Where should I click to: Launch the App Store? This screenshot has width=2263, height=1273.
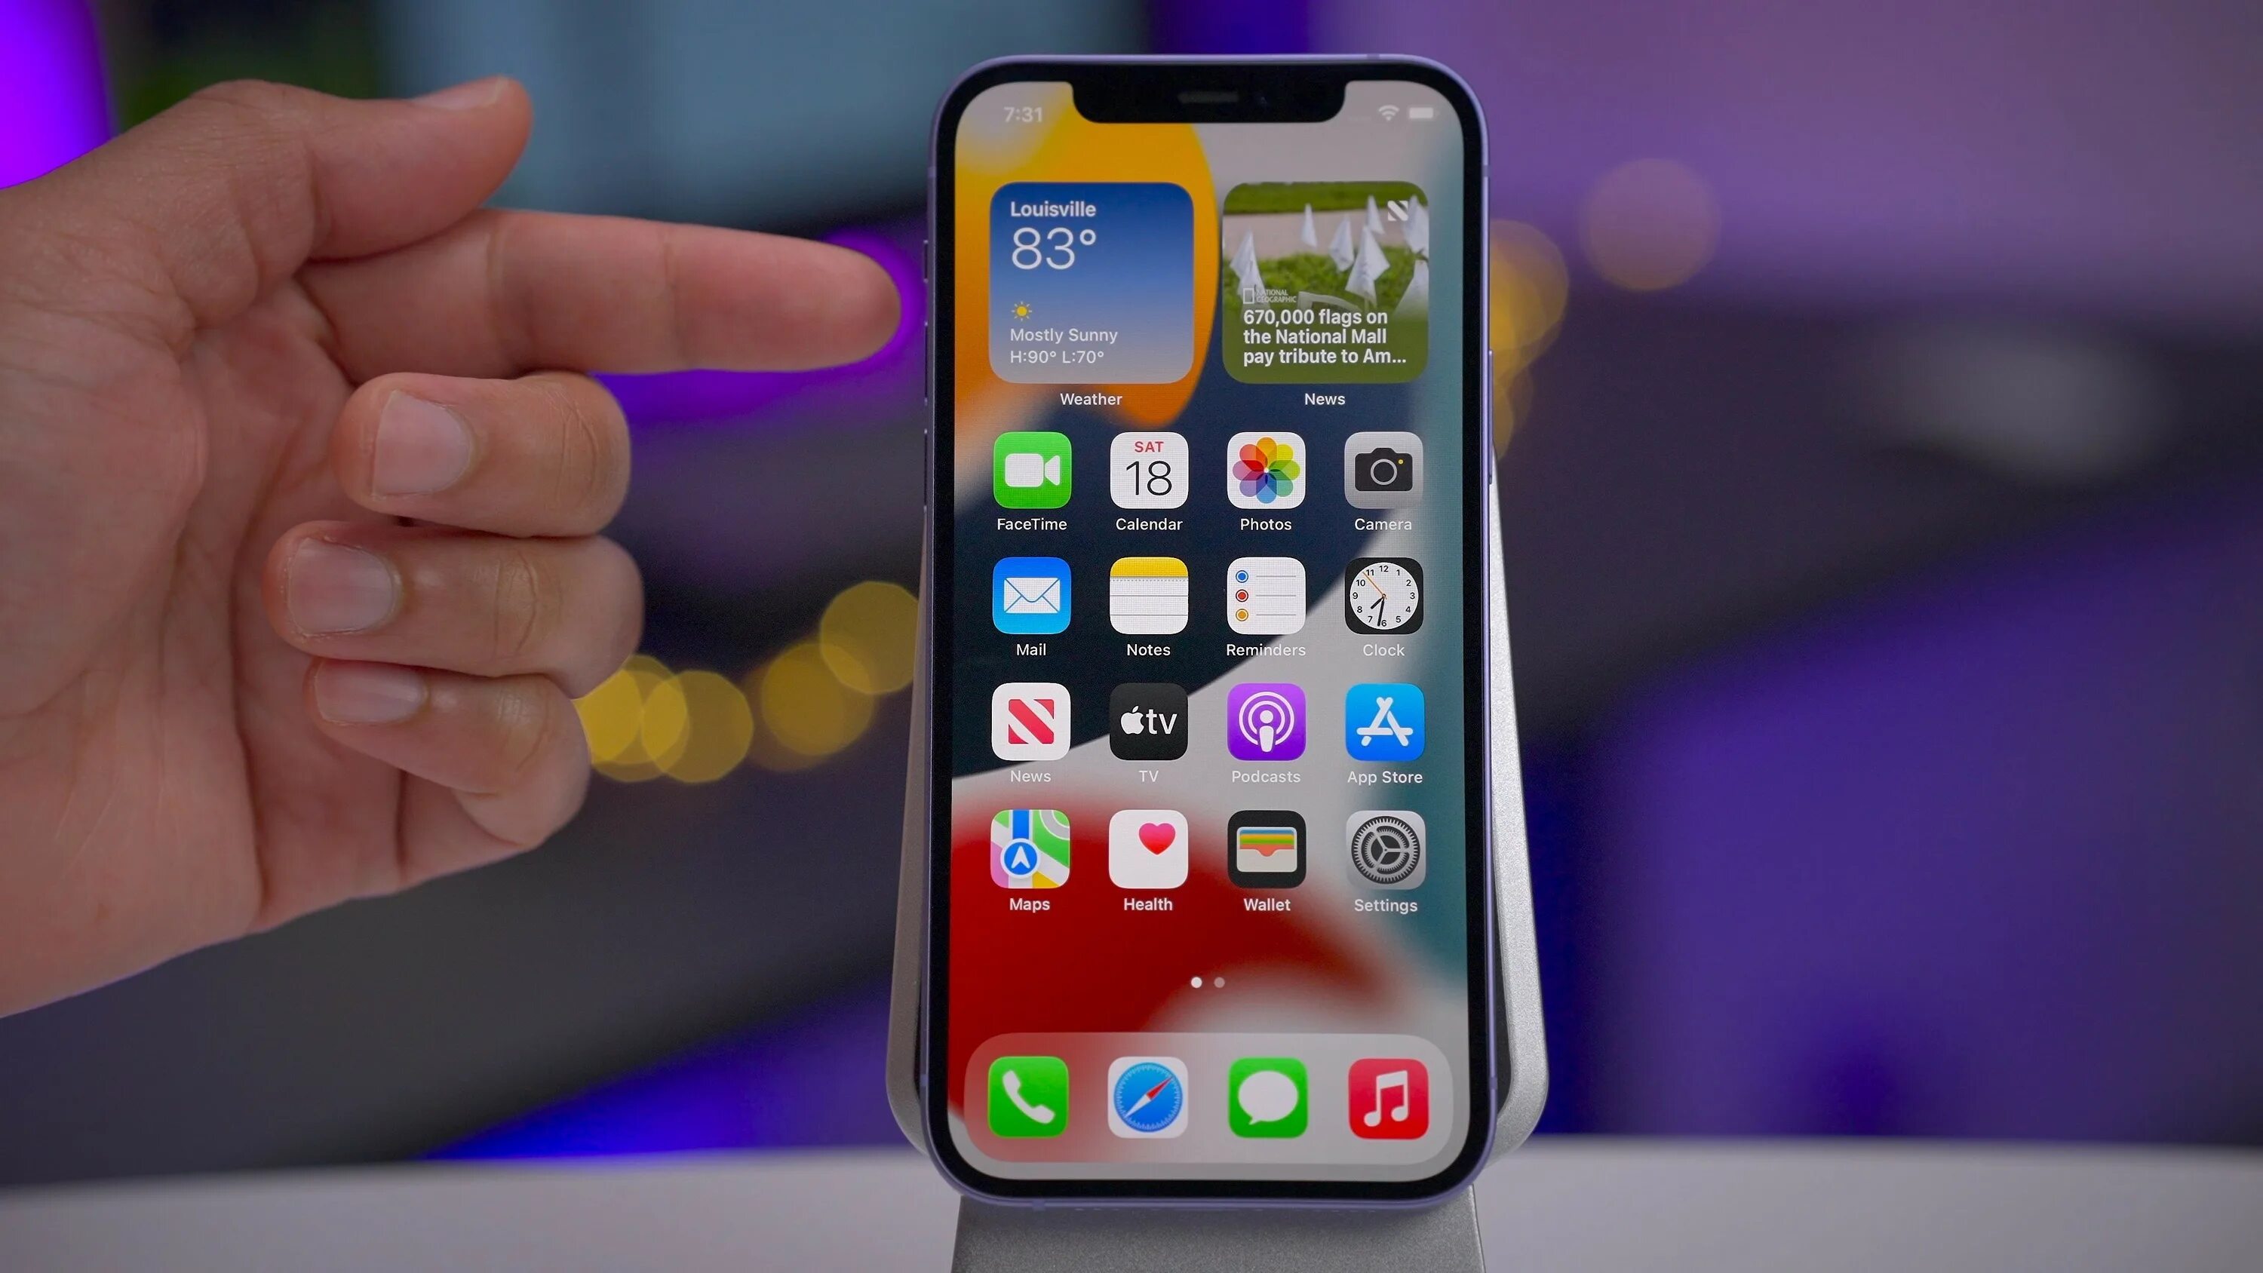point(1382,721)
